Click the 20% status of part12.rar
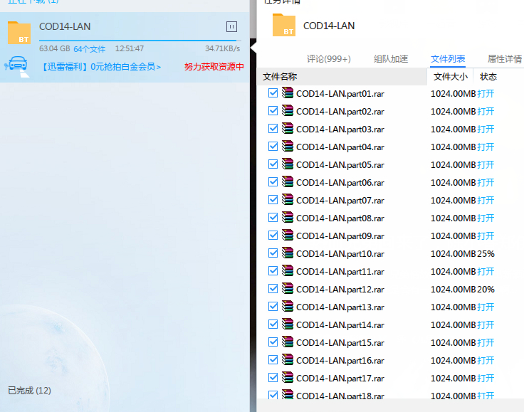Screen dimensions: 524x412 click(x=486, y=290)
